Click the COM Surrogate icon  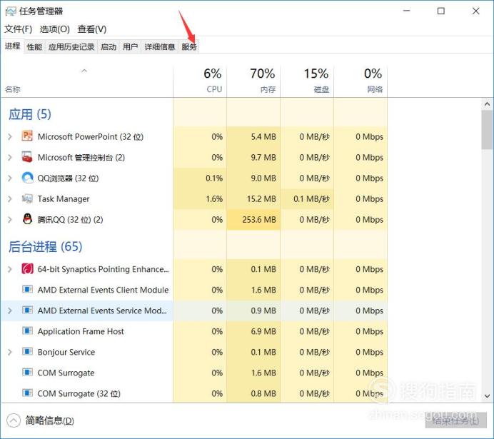[x=27, y=372]
